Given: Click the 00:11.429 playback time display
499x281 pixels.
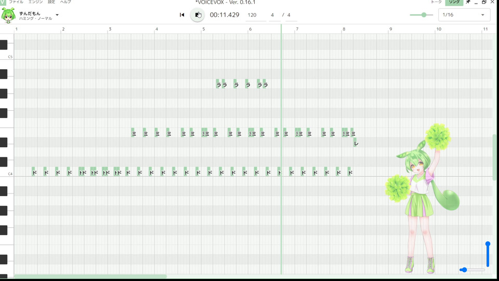Looking at the screenshot, I should pos(225,15).
